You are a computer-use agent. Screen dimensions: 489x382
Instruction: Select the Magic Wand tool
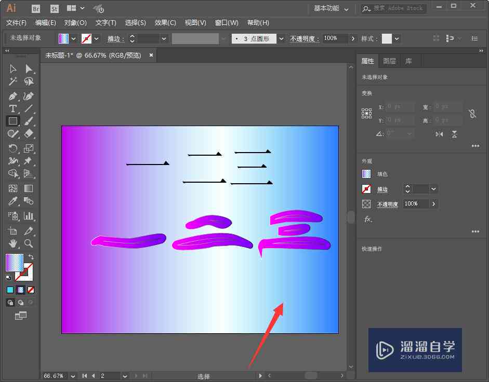(13, 81)
